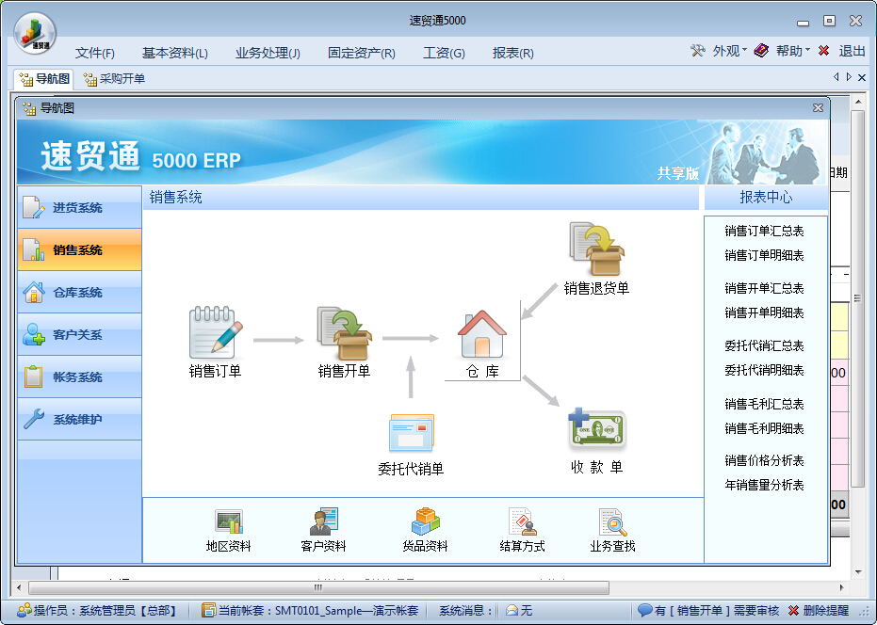Image resolution: width=877 pixels, height=625 pixels.
Task: Open the 基本资料(L) menu
Action: 175,53
